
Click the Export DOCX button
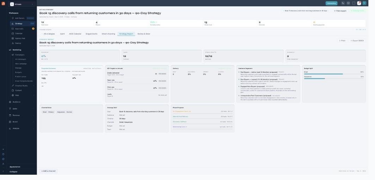[x=357, y=41]
